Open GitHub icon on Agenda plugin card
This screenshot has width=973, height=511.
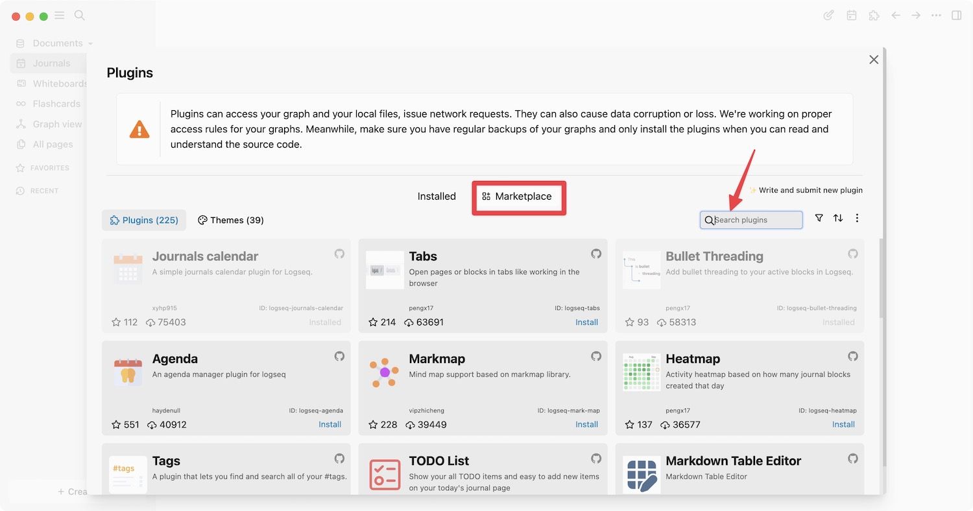[339, 356]
